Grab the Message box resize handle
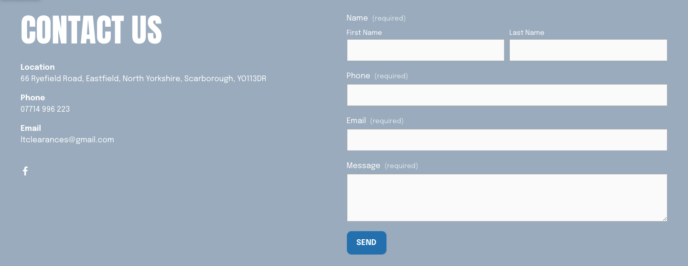The width and height of the screenshot is (688, 266). 664,219
